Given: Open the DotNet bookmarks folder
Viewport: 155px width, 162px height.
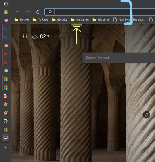Looking at the screenshot, I should coord(22,20).
